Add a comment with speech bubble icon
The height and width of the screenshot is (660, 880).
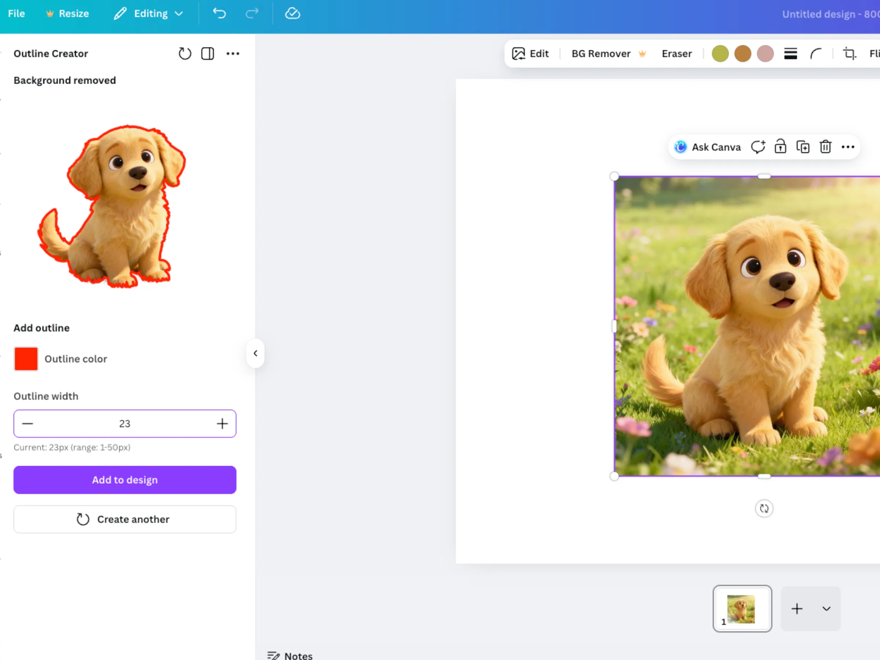pos(758,147)
